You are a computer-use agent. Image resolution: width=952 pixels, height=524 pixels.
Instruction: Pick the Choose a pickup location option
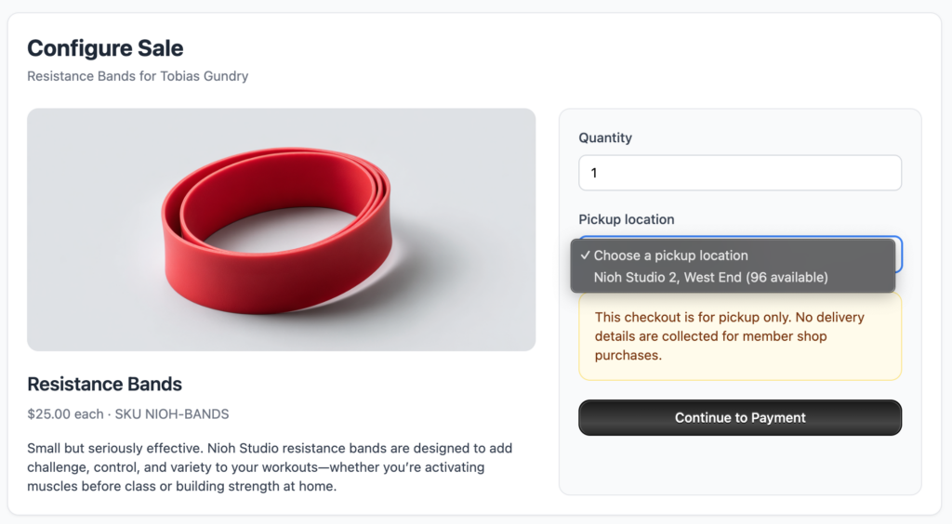[670, 255]
